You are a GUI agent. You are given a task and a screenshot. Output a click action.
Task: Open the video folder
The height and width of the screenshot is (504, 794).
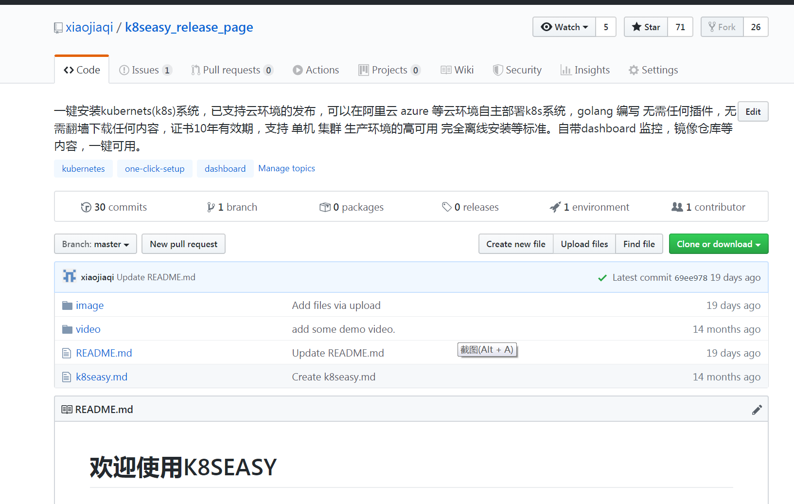point(88,329)
